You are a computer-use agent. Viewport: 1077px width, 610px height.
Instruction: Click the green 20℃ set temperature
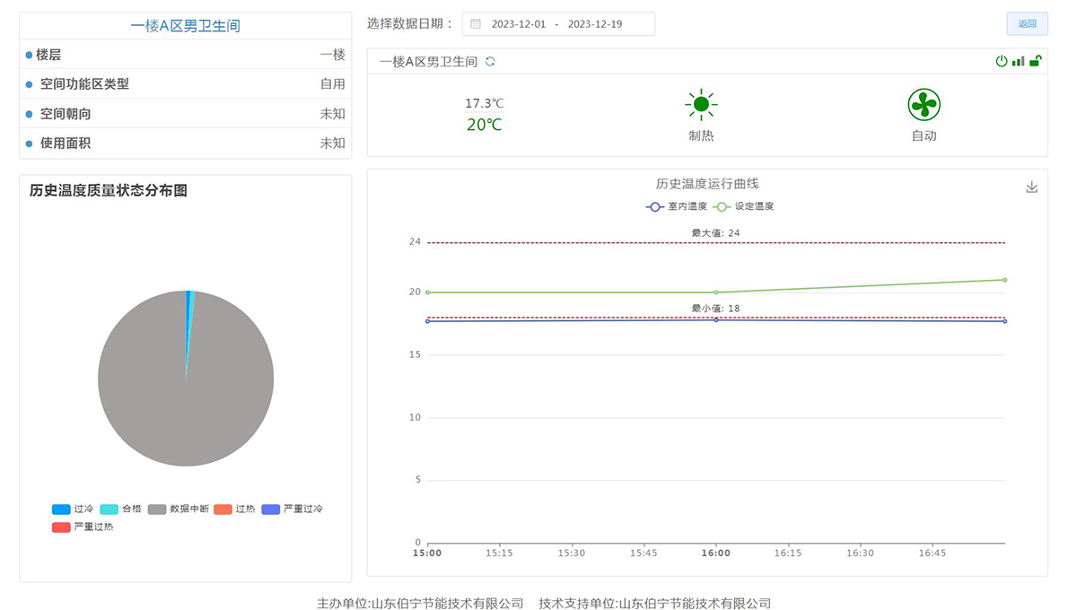tap(485, 125)
